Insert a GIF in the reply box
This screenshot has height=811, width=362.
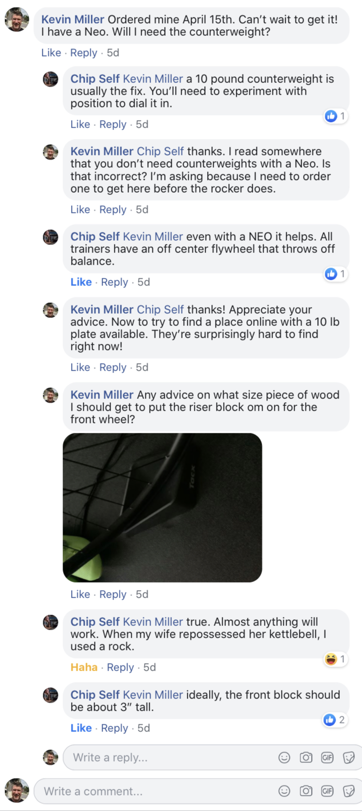[x=327, y=757]
